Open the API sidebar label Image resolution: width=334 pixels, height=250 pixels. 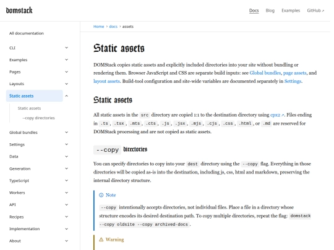tap(12, 204)
